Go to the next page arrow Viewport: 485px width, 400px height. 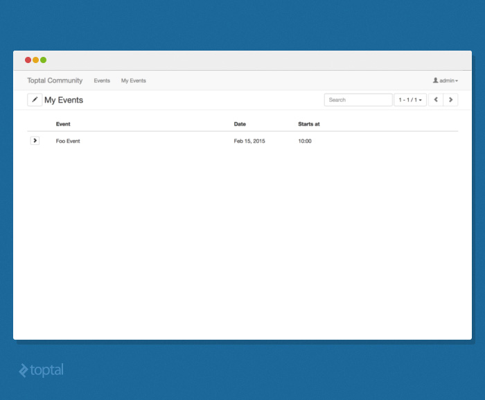[x=451, y=100]
